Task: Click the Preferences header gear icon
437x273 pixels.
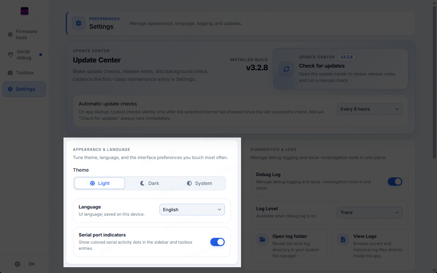Action: click(x=79, y=23)
